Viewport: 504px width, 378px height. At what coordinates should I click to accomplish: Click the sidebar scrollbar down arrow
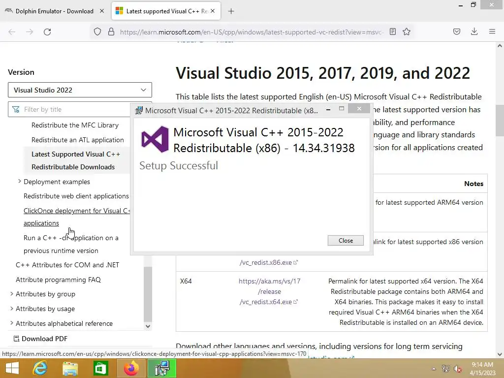tap(148, 326)
